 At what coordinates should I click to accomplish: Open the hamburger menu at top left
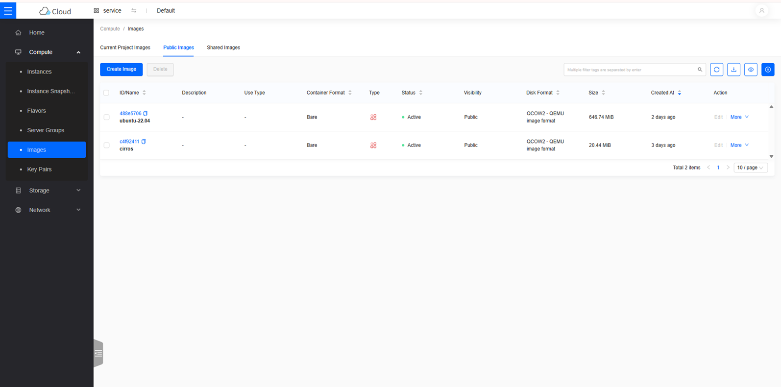(x=8, y=10)
